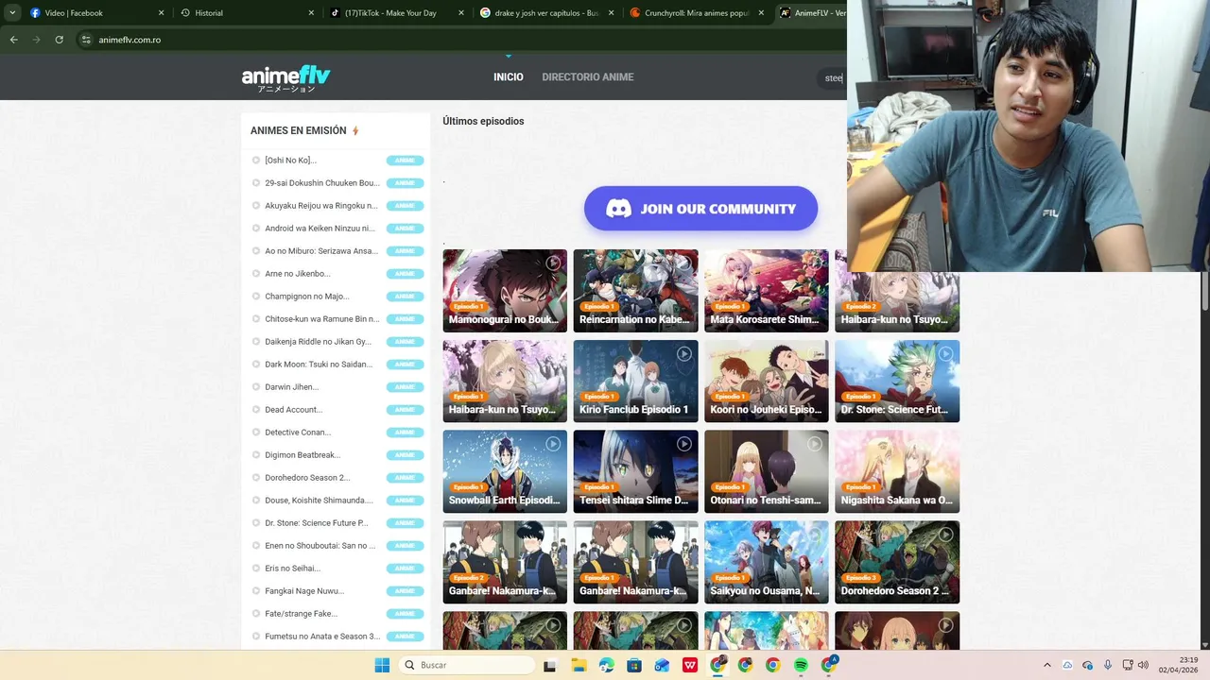This screenshot has height=680, width=1210.
Task: Close the Historial tab
Action: (311, 13)
